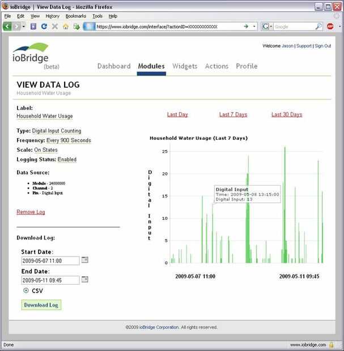The image size is (344, 351).
Task: Click the Start Date input field
Action: (50, 261)
